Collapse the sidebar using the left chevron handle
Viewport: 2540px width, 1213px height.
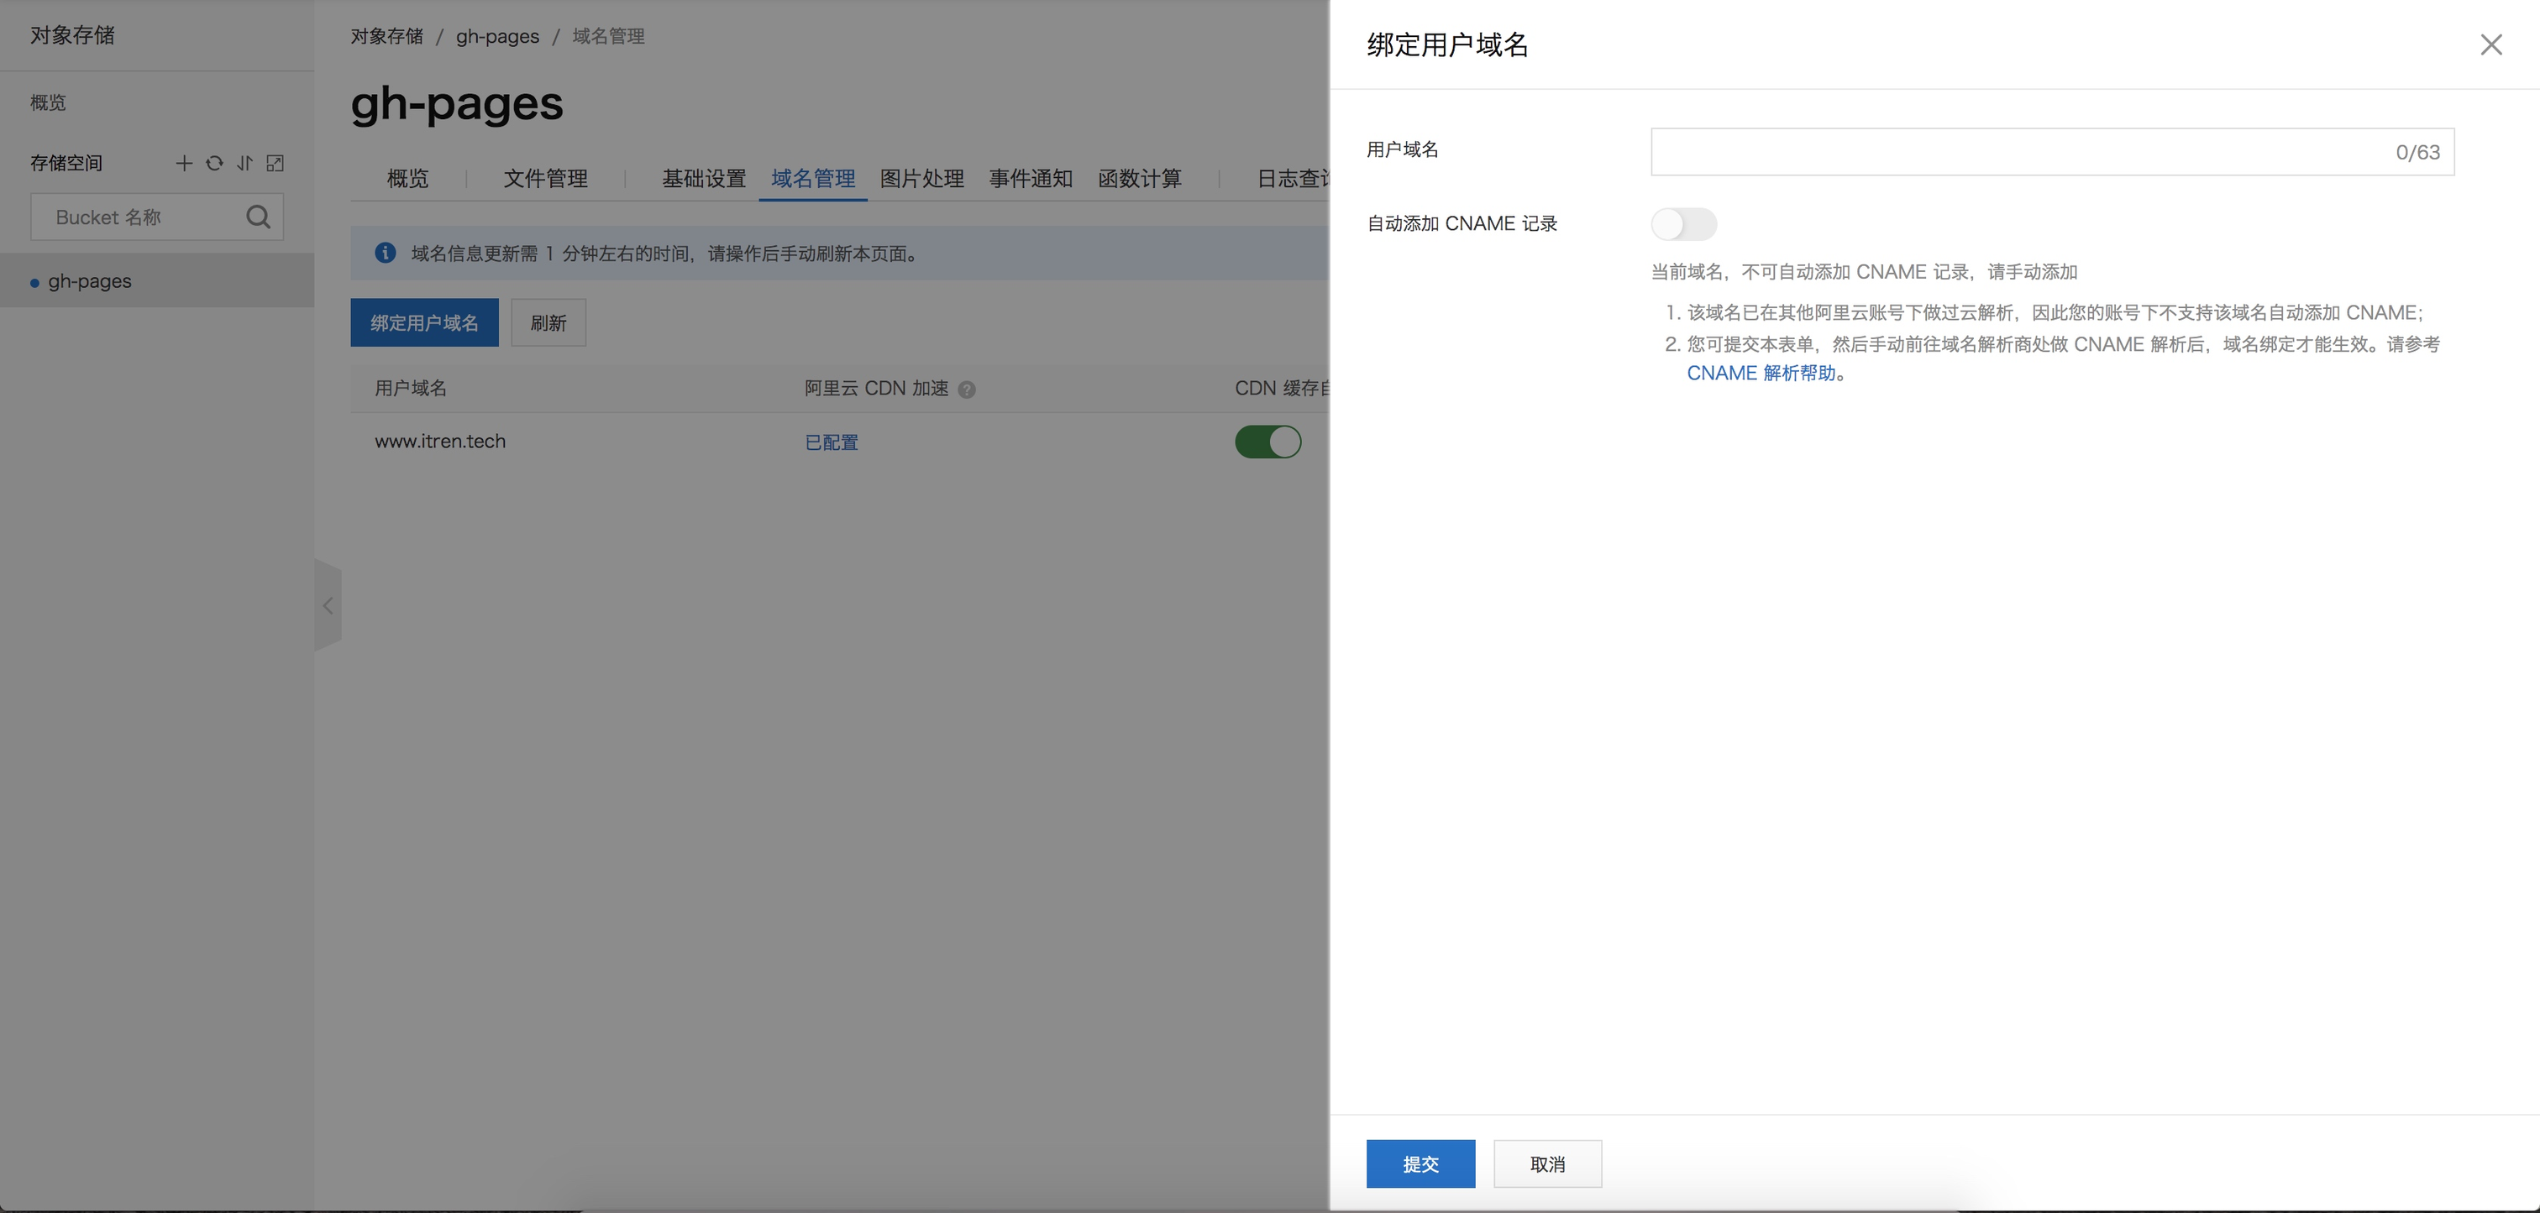pos(328,606)
